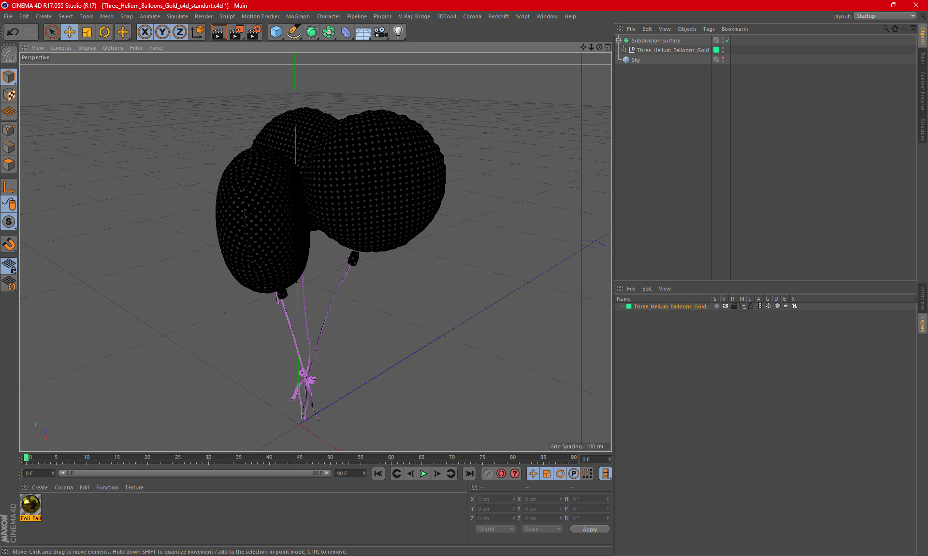Add a Floor environment object
The height and width of the screenshot is (556, 928).
tap(363, 32)
